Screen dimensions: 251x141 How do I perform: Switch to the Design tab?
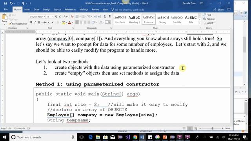tap(47, 9)
